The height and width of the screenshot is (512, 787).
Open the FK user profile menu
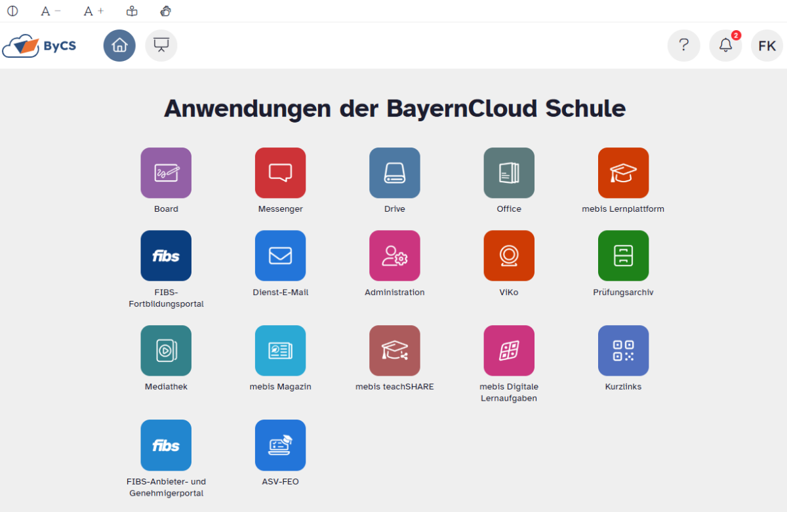(x=767, y=46)
